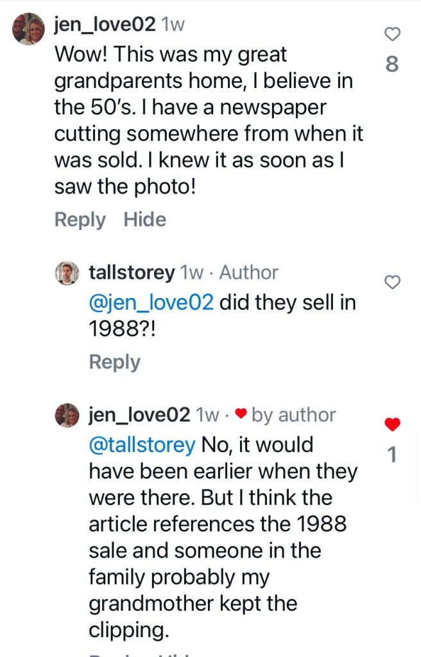The width and height of the screenshot is (421, 657).
Task: Open tallstorey's profile picture
Action: (67, 273)
